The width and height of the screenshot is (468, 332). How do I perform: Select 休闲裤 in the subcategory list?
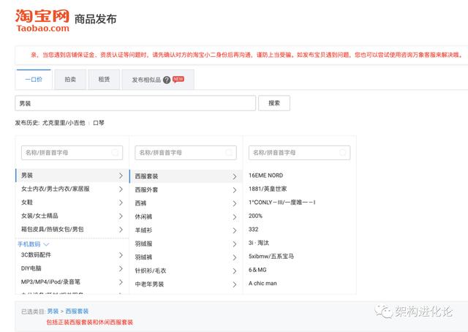point(144,216)
